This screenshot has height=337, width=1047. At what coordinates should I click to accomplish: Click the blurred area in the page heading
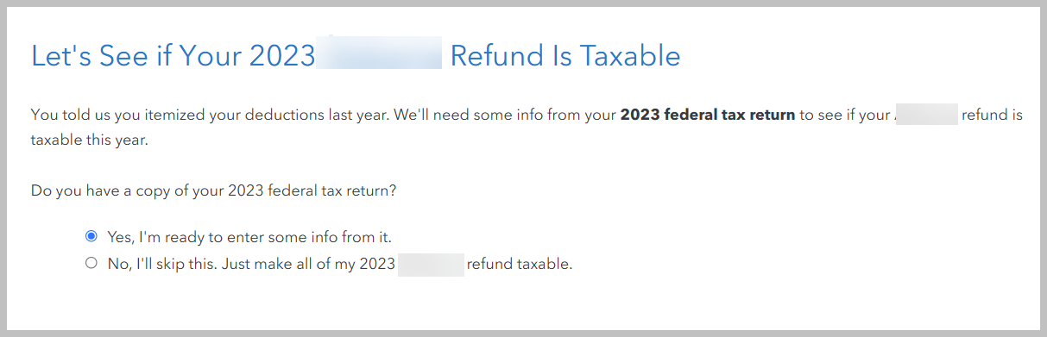click(x=380, y=56)
